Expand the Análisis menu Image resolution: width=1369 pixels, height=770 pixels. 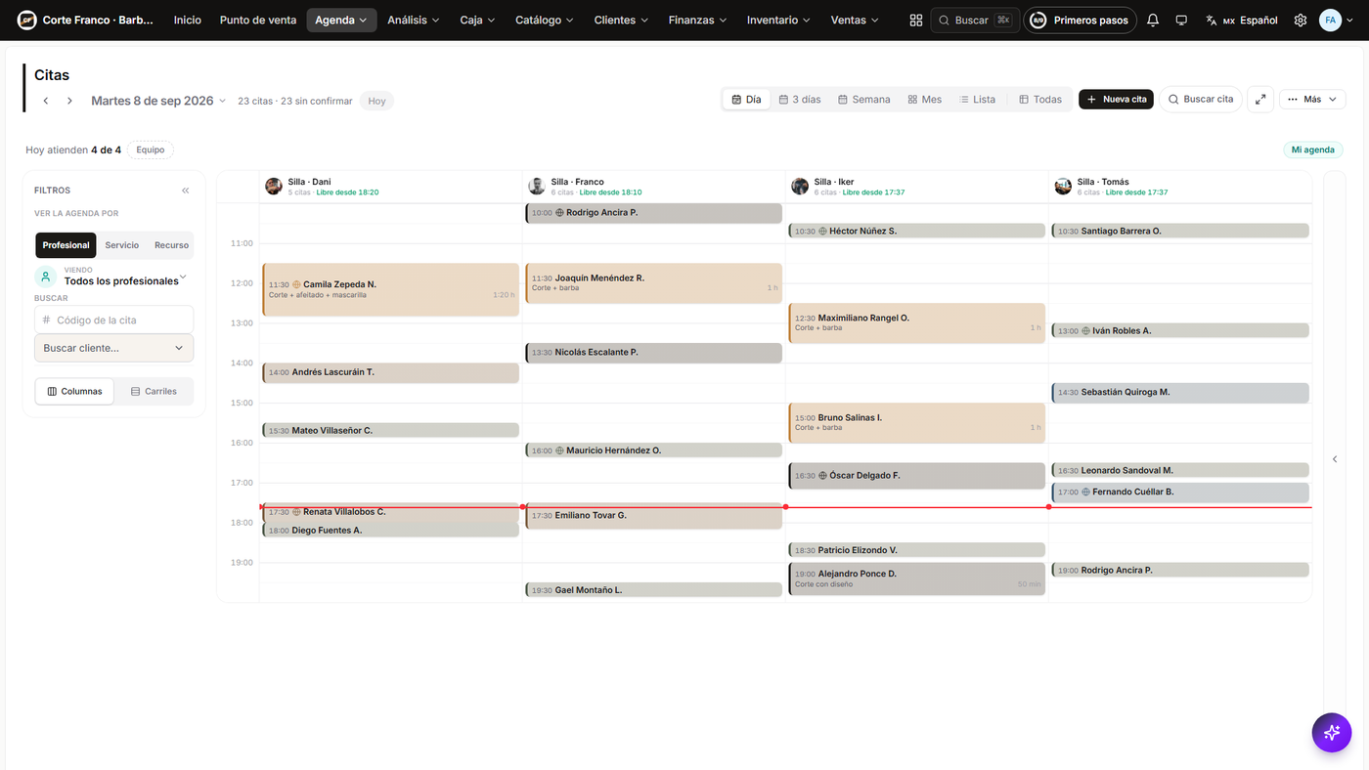413,20
